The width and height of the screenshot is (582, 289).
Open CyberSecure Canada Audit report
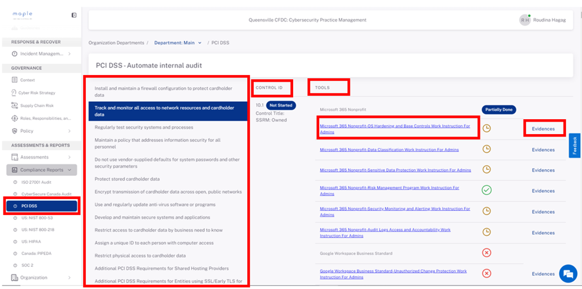coord(47,194)
